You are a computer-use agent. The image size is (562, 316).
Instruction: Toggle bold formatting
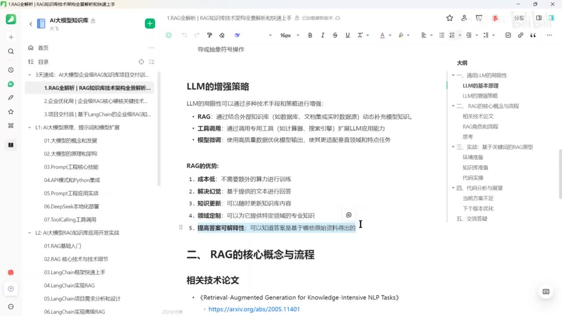pos(310,35)
